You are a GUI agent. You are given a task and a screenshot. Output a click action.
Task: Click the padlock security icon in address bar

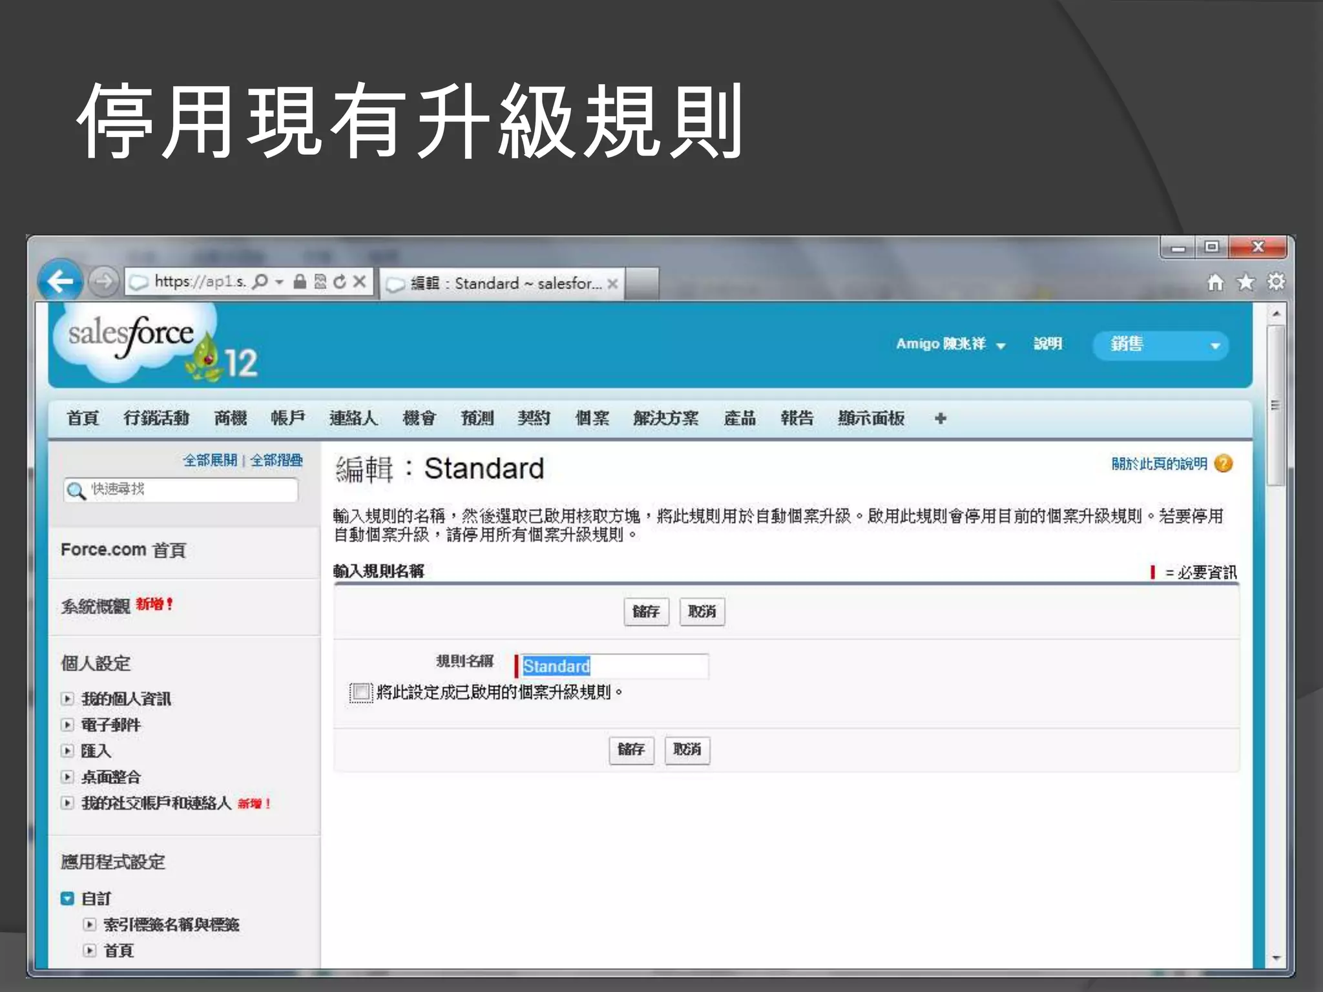(x=300, y=282)
